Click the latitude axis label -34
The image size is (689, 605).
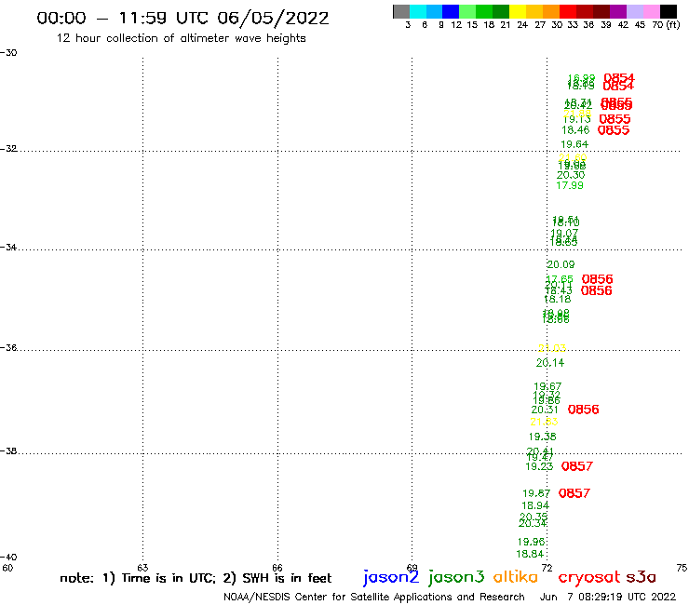coord(8,248)
